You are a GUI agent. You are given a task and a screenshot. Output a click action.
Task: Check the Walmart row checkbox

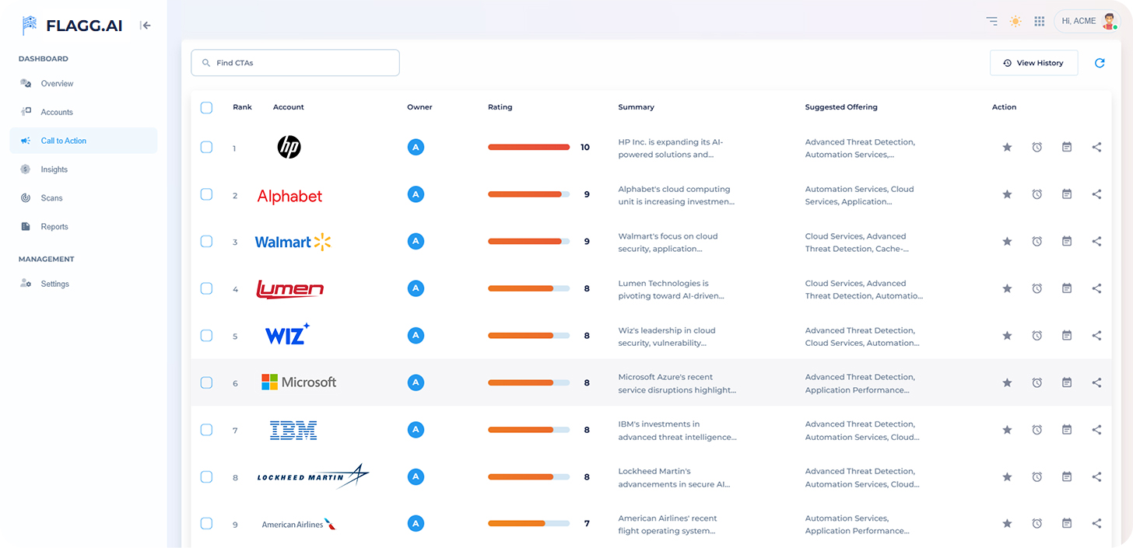tap(206, 242)
